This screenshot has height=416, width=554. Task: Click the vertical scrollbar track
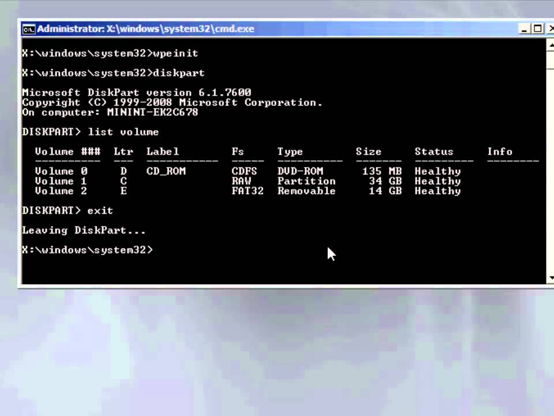click(x=550, y=162)
